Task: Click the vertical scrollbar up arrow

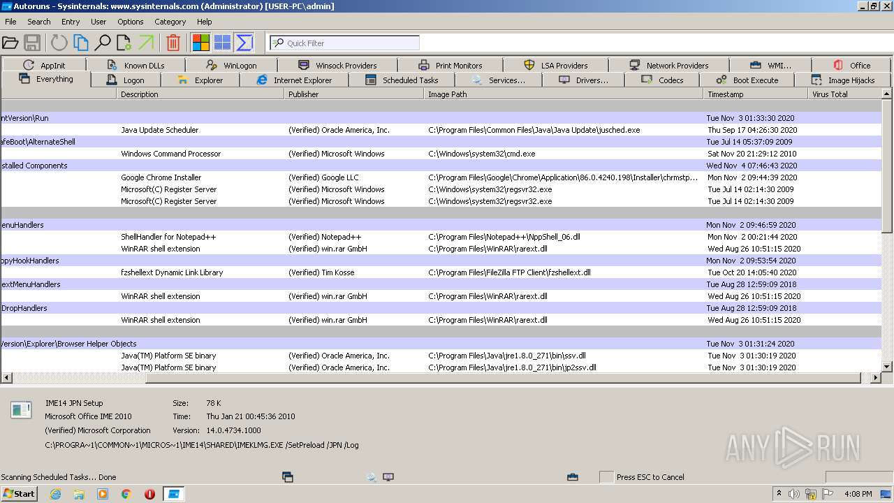Action: click(887, 94)
